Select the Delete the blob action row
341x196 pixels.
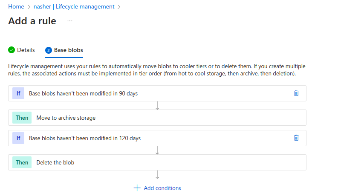tap(55, 162)
